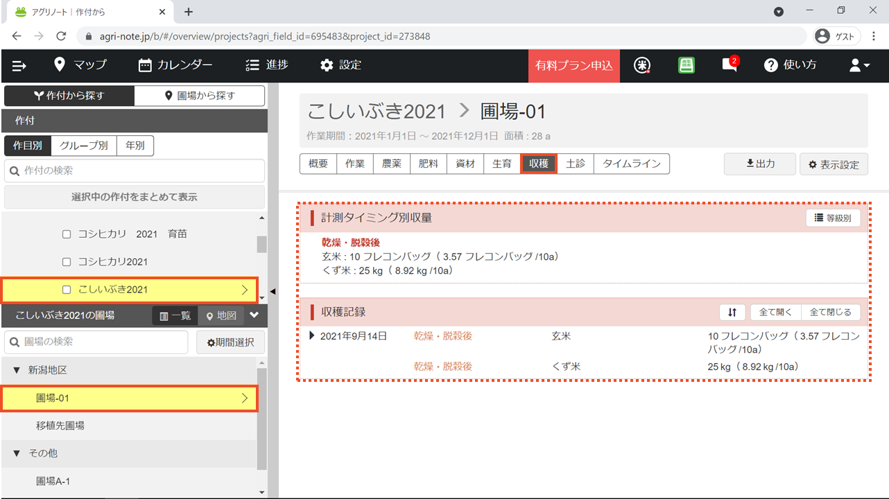The width and height of the screenshot is (889, 499).
Task: Check the コシヒカリ 2021 育苗 checkbox
Action: [67, 234]
